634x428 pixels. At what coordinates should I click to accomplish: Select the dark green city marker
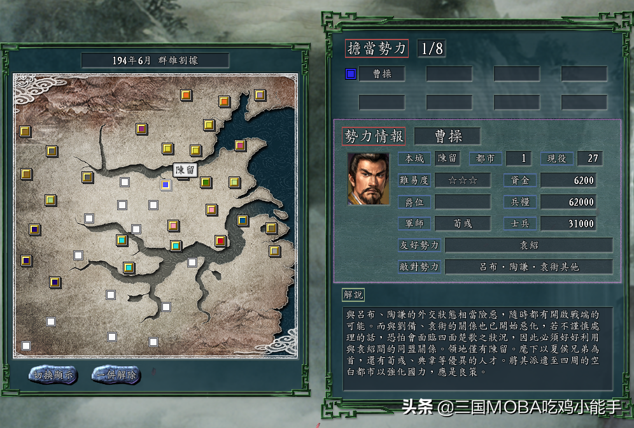[x=206, y=182]
